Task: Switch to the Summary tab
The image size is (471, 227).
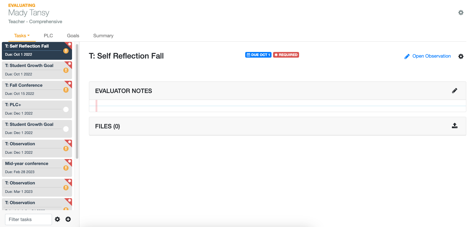Action: [103, 36]
